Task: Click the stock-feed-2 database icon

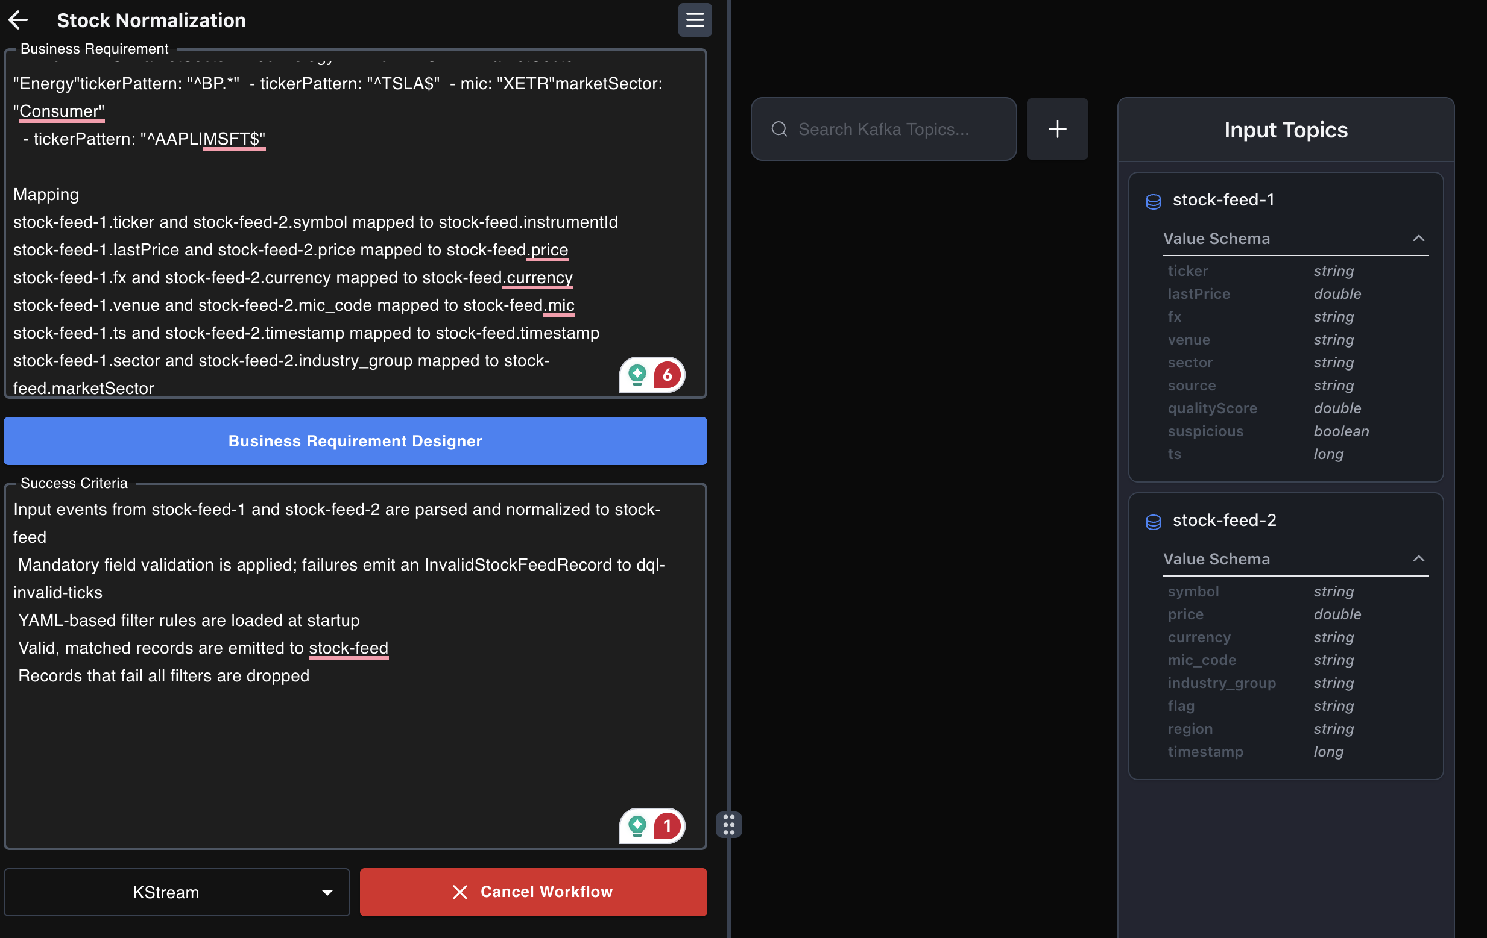Action: 1153,522
